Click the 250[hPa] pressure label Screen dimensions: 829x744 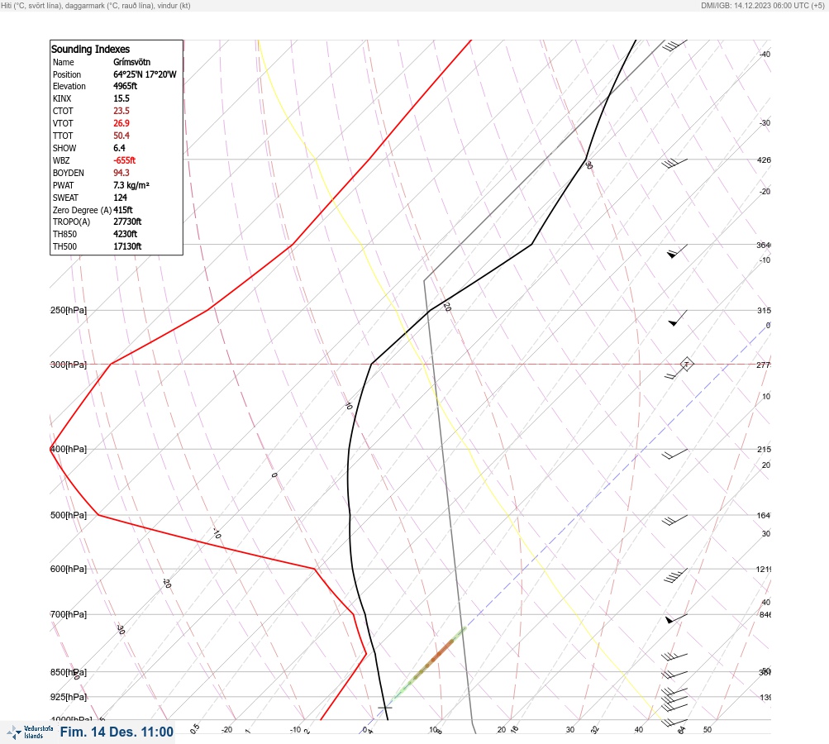coord(69,310)
